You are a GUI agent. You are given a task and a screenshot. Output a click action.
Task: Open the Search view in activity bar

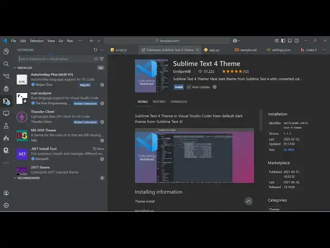point(6,64)
